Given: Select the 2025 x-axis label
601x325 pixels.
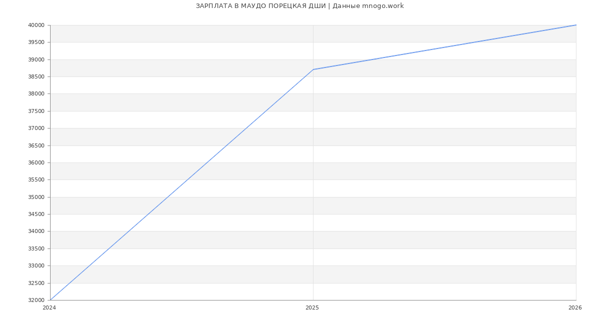Looking at the screenshot, I should coord(312,308).
